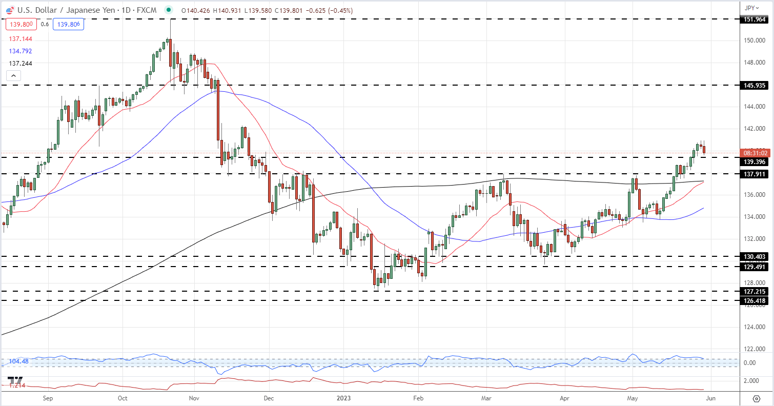Image resolution: width=774 pixels, height=406 pixels.
Task: Click the Apr label on the time axis
Action: pyautogui.click(x=564, y=398)
